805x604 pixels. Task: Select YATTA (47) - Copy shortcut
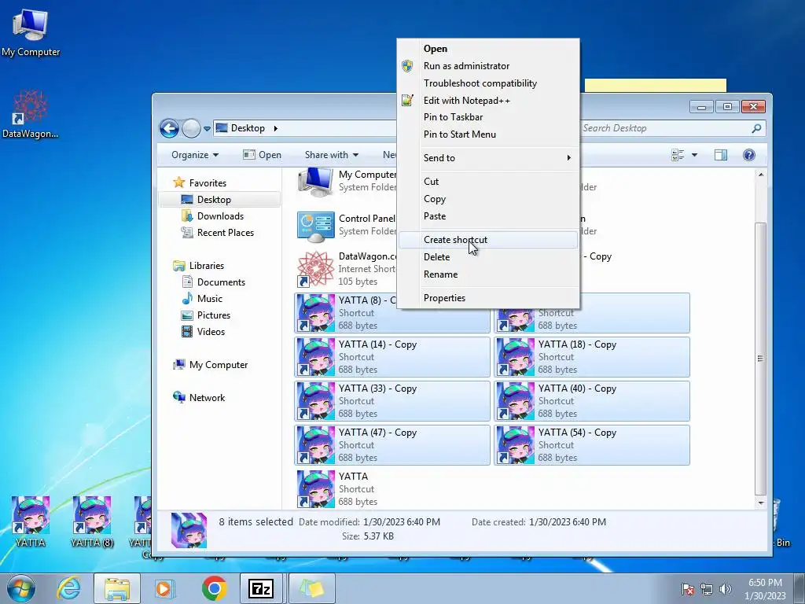(392, 445)
